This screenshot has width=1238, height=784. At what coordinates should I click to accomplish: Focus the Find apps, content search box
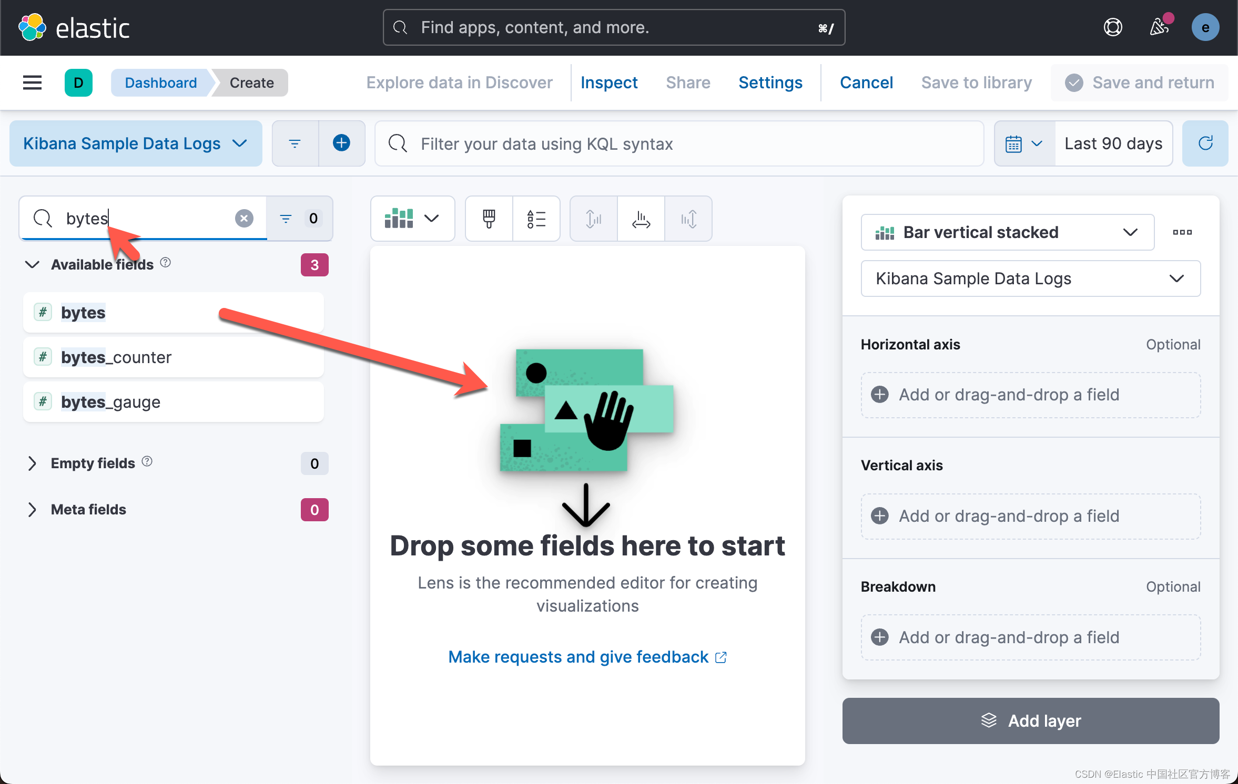pos(614,27)
